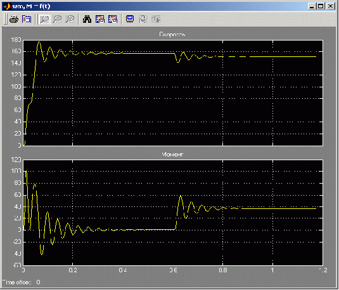Viewport: 339px width, 290px height.
Task: Maximize the scope window
Action: pos(321,6)
